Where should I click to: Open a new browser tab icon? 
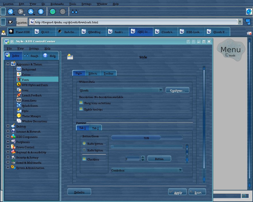tap(3, 33)
